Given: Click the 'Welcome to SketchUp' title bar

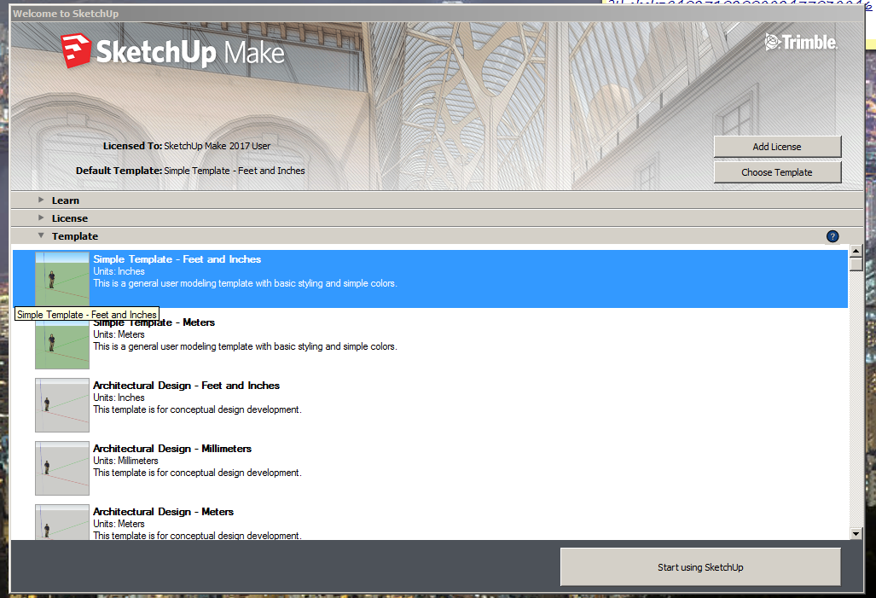Looking at the screenshot, I should [437, 14].
